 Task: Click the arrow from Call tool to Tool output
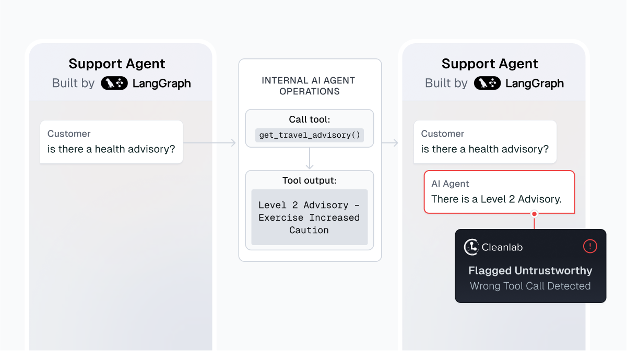tap(310, 162)
